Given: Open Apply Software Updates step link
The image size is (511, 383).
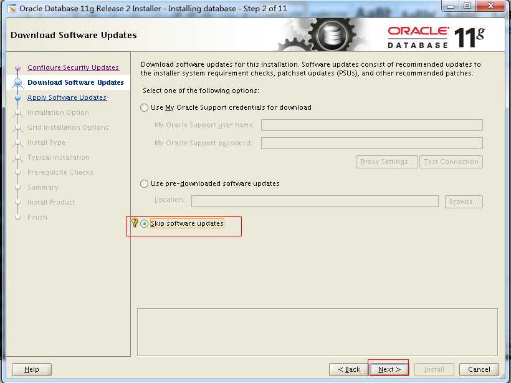Looking at the screenshot, I should point(67,97).
